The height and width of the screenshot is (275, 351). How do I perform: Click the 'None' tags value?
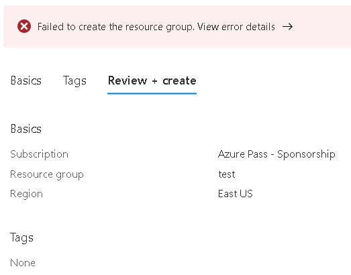pos(23,263)
